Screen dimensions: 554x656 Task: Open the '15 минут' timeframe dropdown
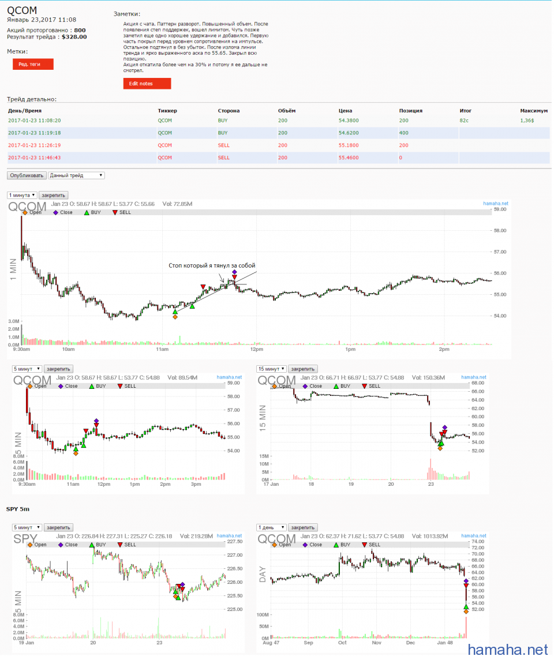click(271, 369)
